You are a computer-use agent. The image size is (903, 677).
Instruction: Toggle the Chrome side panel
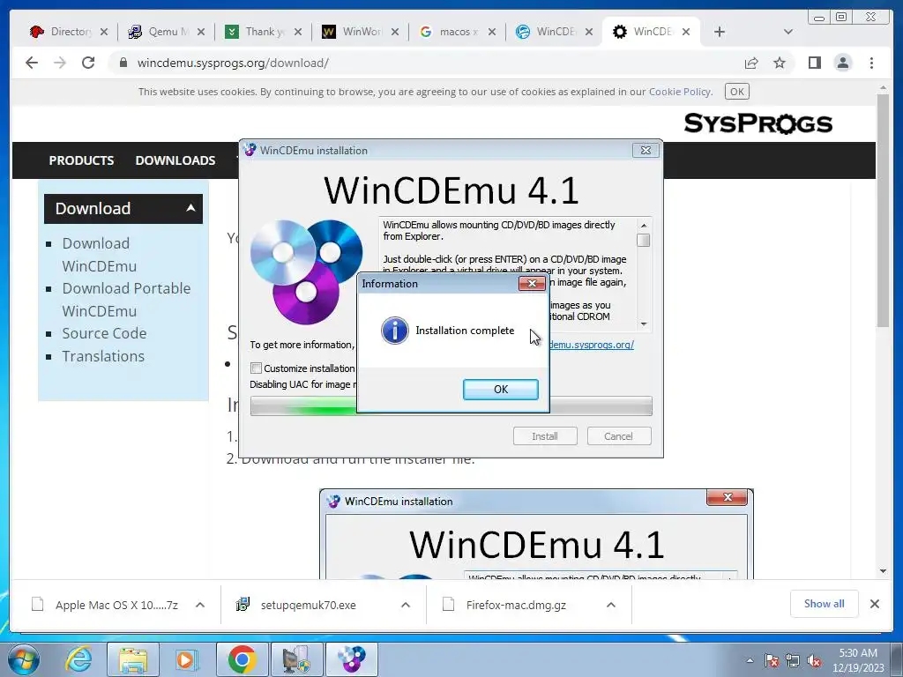point(814,63)
